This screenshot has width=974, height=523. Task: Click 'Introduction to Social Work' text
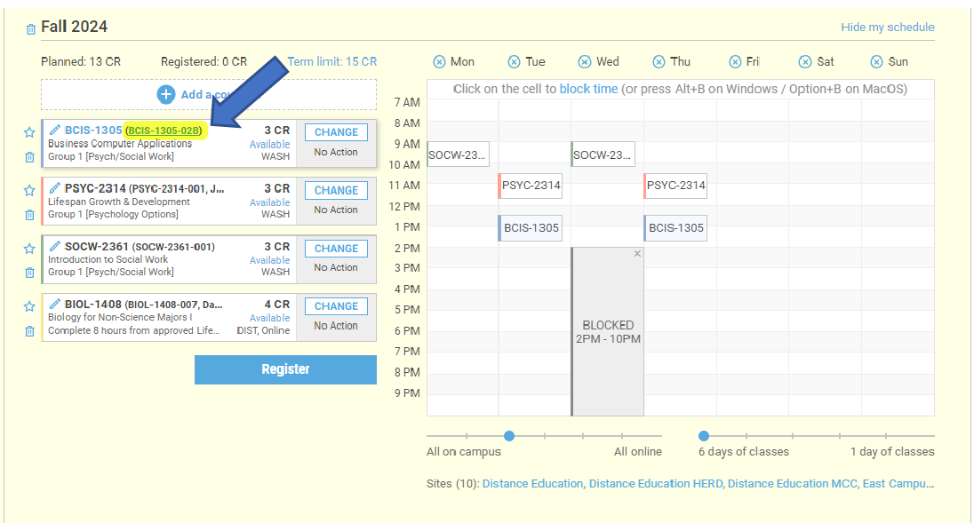coord(108,259)
